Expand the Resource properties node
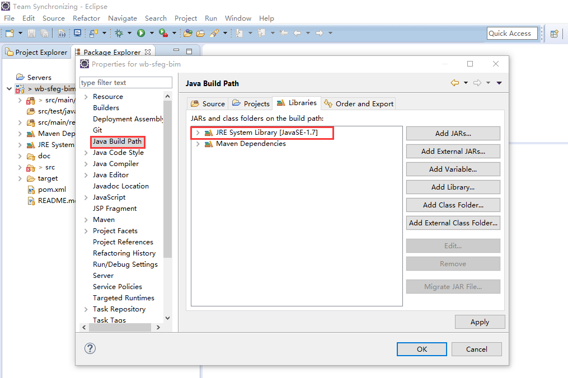 tap(86, 97)
